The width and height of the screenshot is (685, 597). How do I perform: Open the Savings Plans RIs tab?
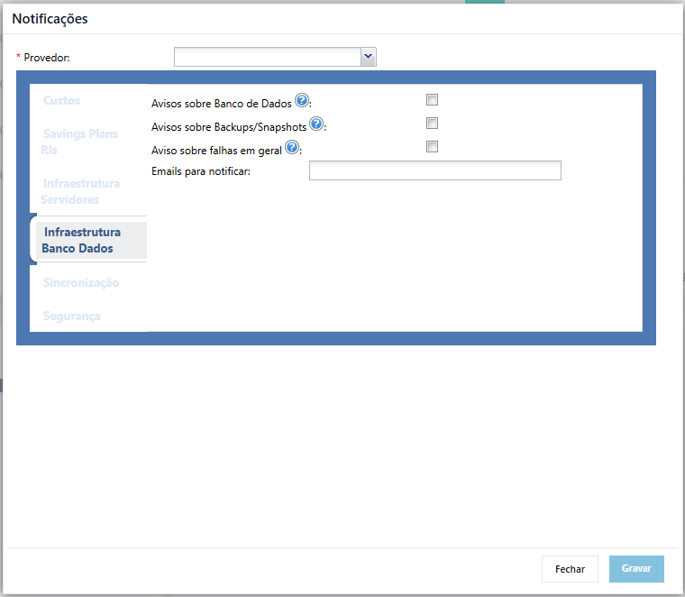(80, 142)
